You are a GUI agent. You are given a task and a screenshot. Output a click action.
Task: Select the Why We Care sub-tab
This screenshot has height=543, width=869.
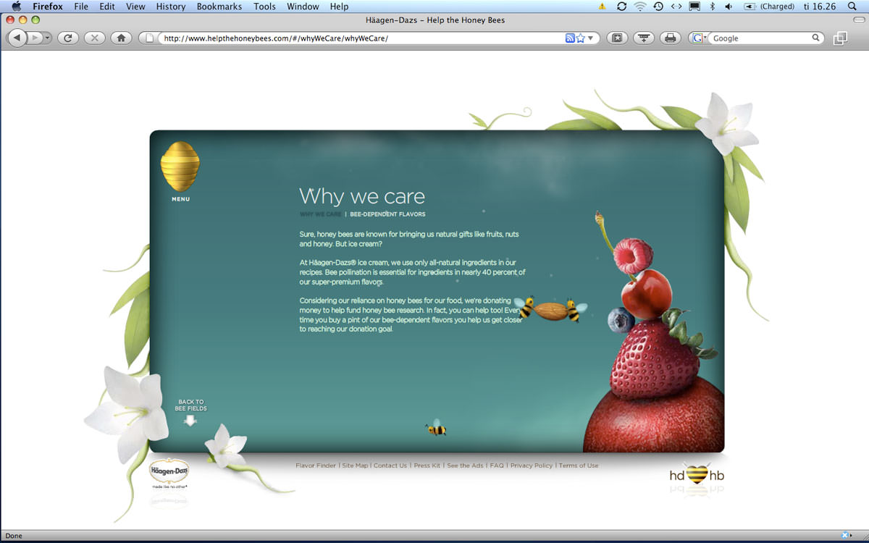pos(320,214)
